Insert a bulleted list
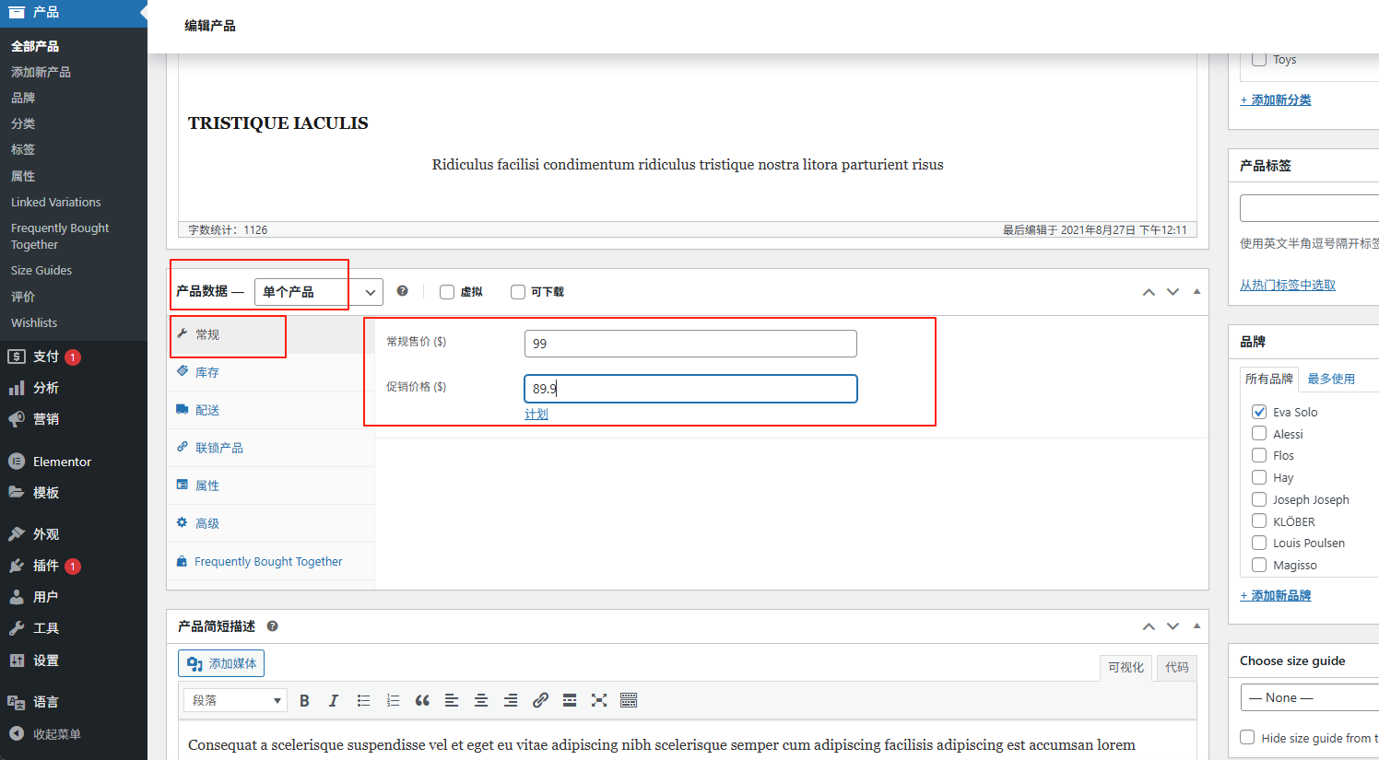Screen dimensions: 1379x760 [x=363, y=700]
